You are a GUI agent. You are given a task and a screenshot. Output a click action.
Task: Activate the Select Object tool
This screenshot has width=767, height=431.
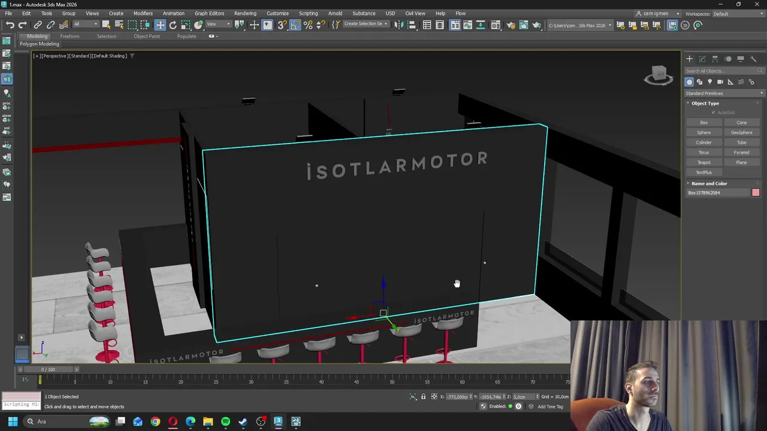tap(106, 25)
